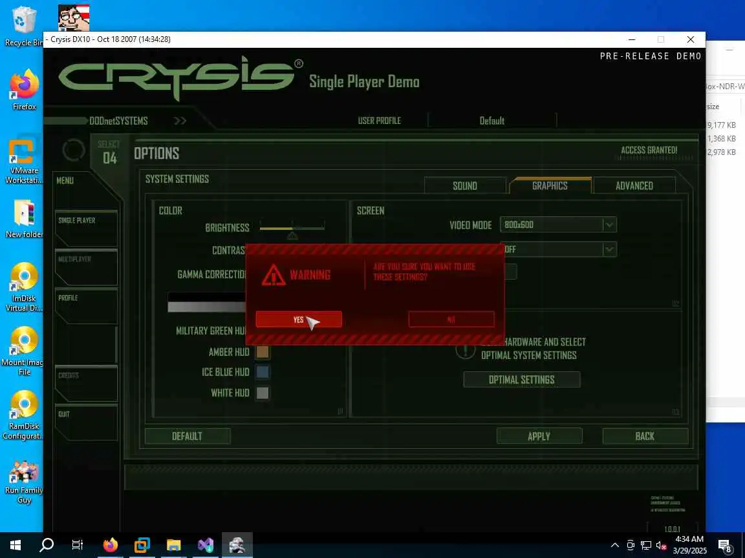Open the GRAPHICS tab
Image resolution: width=745 pixels, height=558 pixels.
[550, 185]
